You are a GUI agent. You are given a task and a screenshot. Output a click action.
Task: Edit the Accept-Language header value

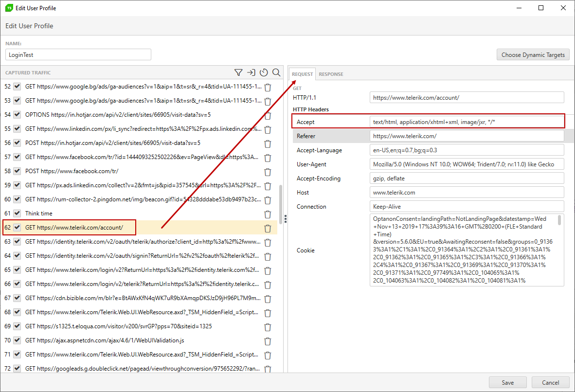[467, 150]
